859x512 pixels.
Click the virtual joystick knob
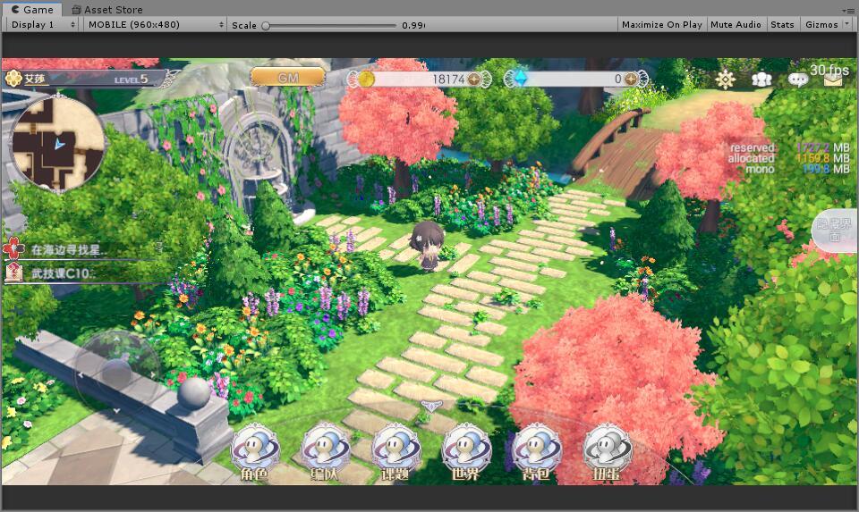click(116, 374)
